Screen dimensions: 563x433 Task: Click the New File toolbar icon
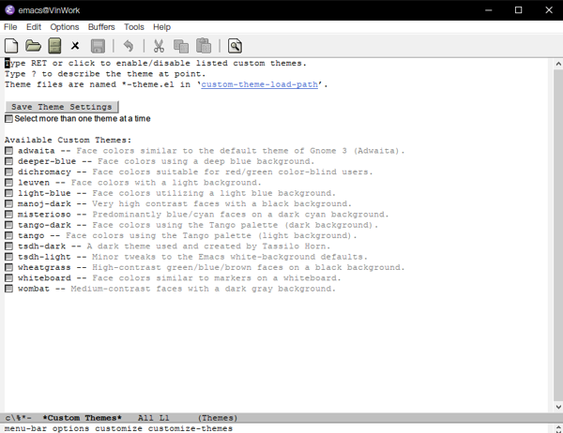click(11, 46)
